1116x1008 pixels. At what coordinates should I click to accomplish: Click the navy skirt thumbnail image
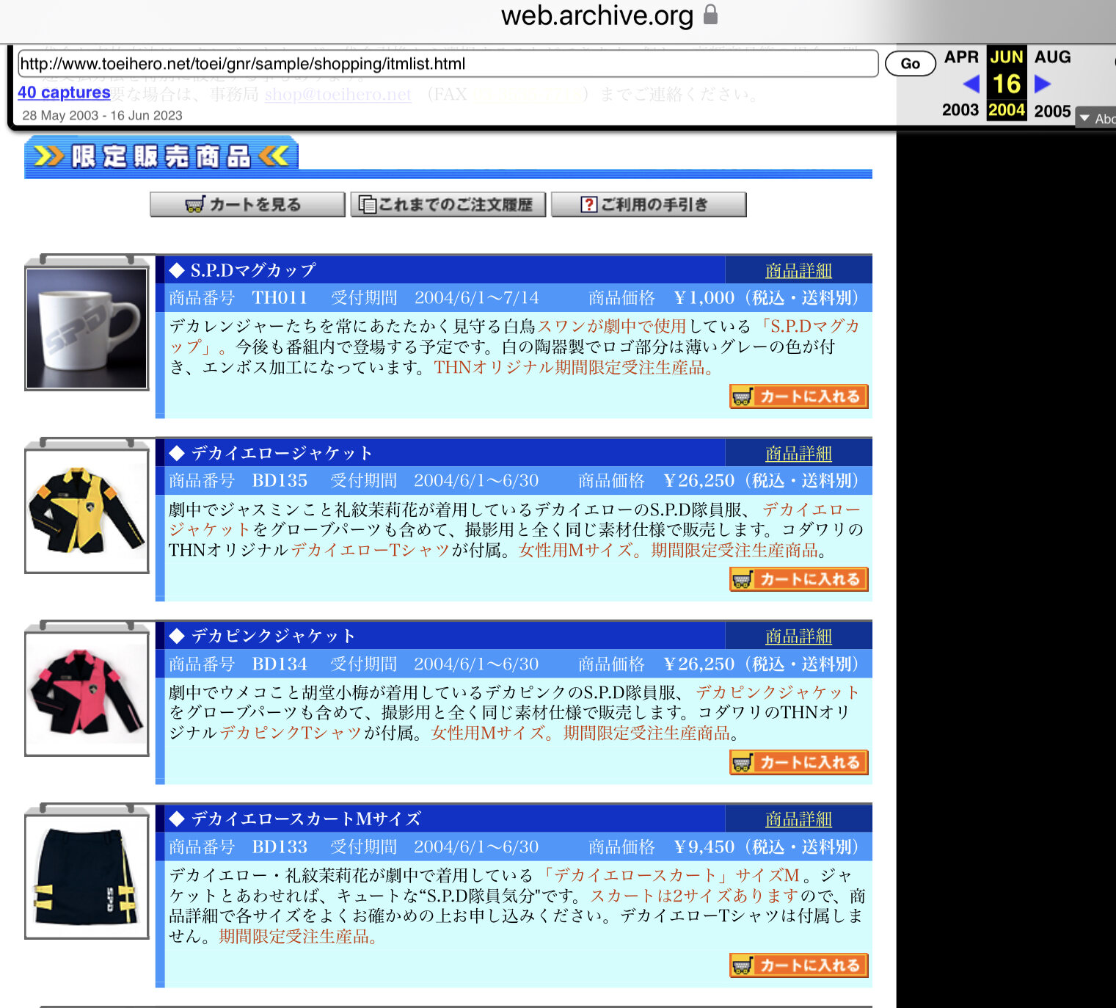87,877
